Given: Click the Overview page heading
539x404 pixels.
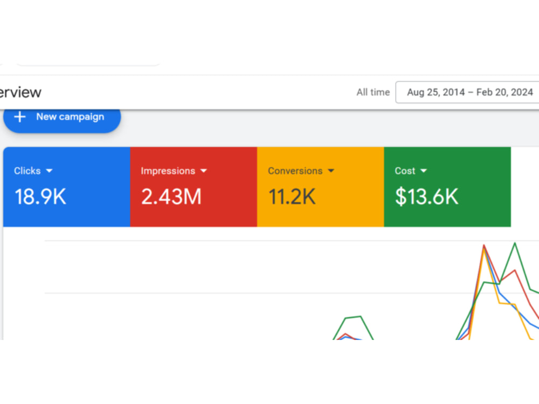Looking at the screenshot, I should tap(20, 92).
